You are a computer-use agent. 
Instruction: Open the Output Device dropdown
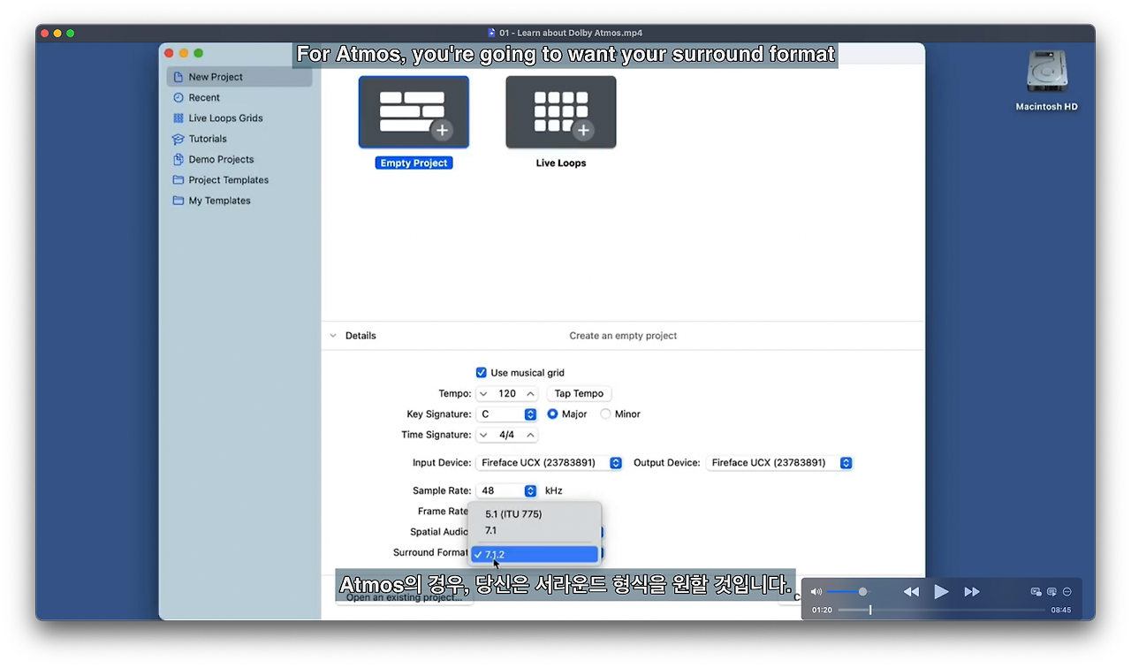click(x=779, y=463)
